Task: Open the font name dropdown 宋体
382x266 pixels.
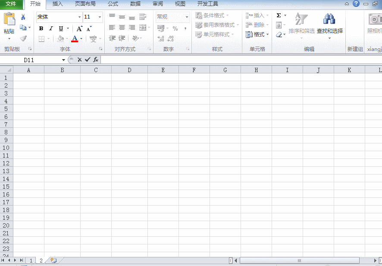Action: click(79, 17)
